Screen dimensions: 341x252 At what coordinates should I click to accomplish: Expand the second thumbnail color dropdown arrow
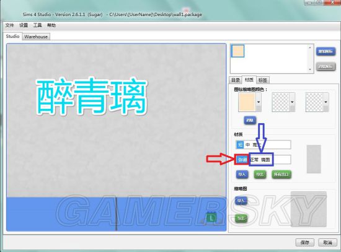pos(292,102)
